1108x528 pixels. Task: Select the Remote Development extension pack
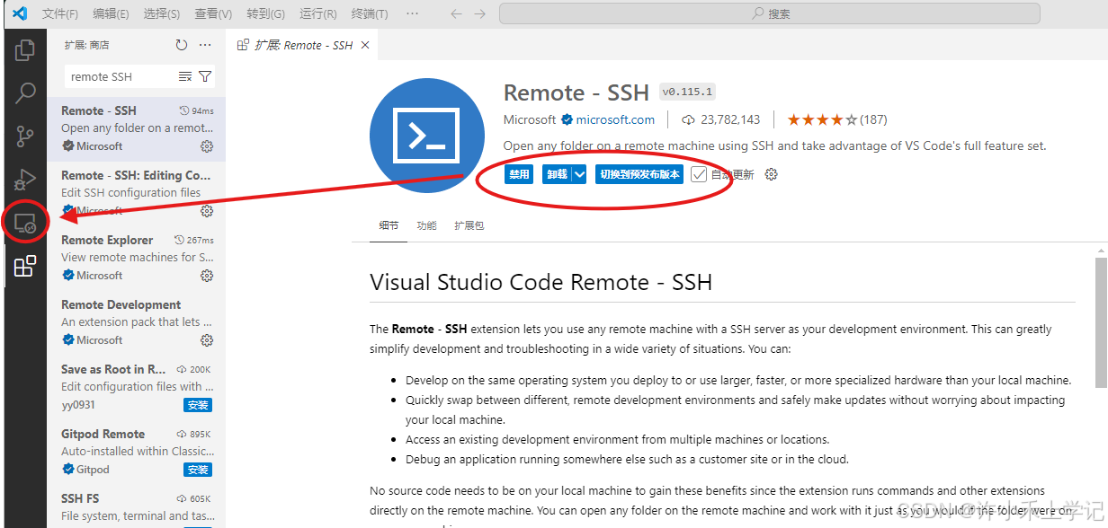click(136, 323)
